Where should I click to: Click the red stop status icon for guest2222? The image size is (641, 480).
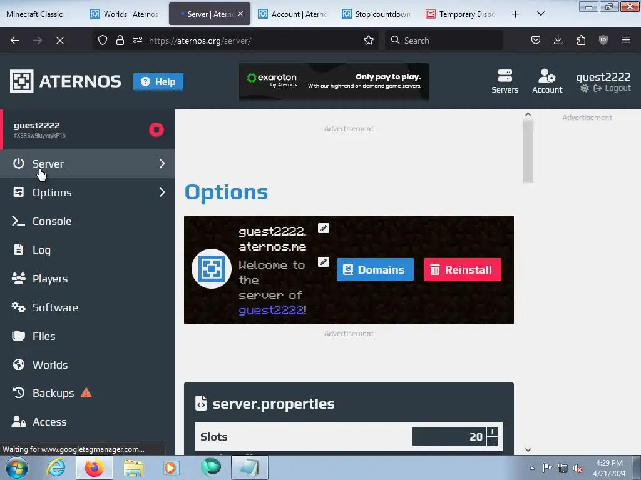pyautogui.click(x=156, y=130)
